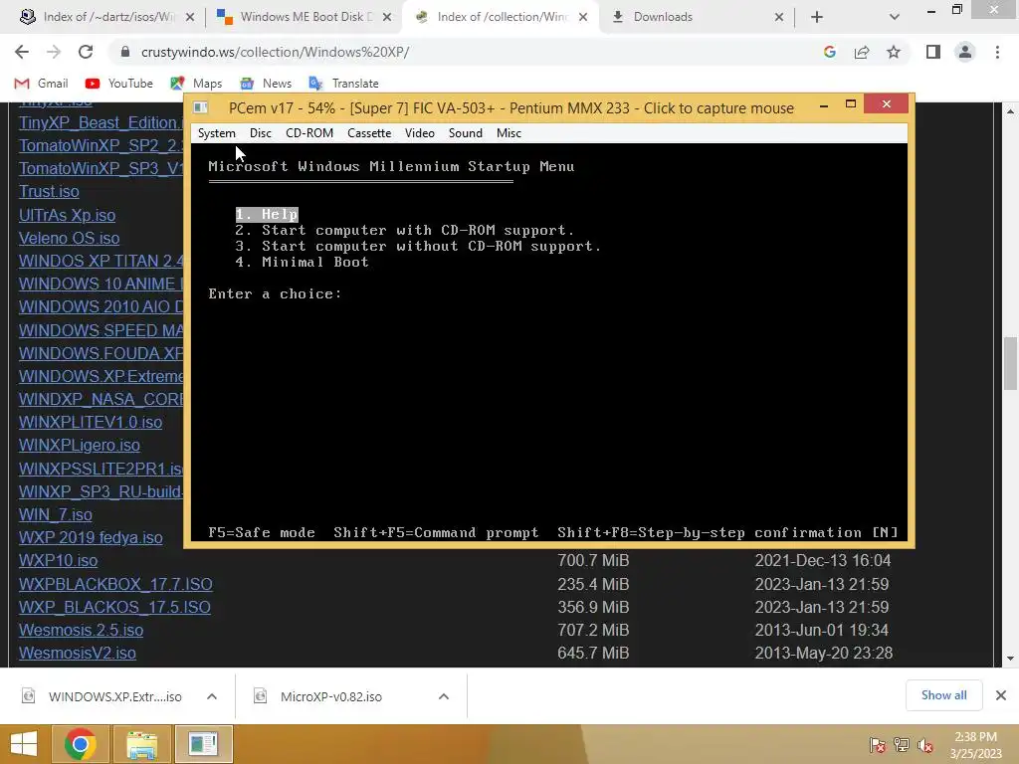
Task: Open the WXP10.iso link
Action: coord(58,561)
